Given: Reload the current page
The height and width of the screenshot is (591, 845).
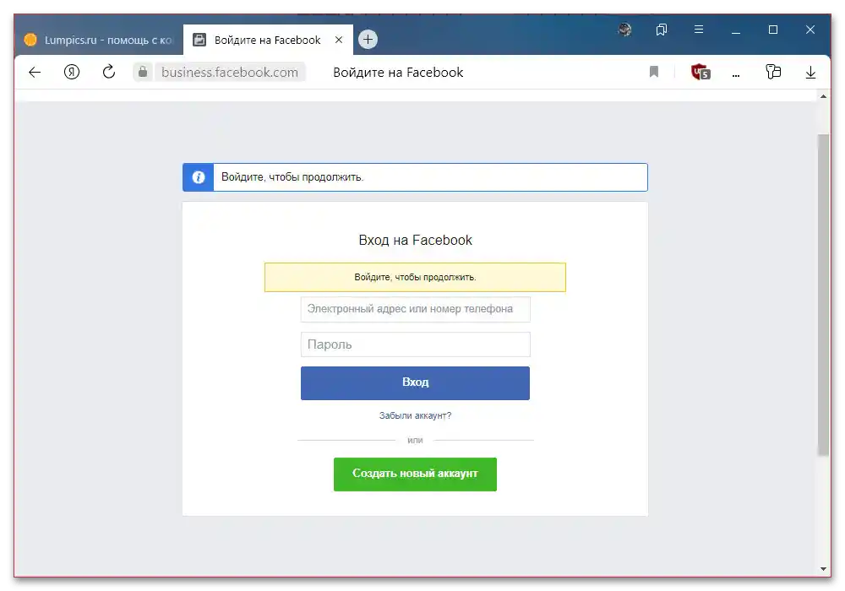Looking at the screenshot, I should (108, 73).
